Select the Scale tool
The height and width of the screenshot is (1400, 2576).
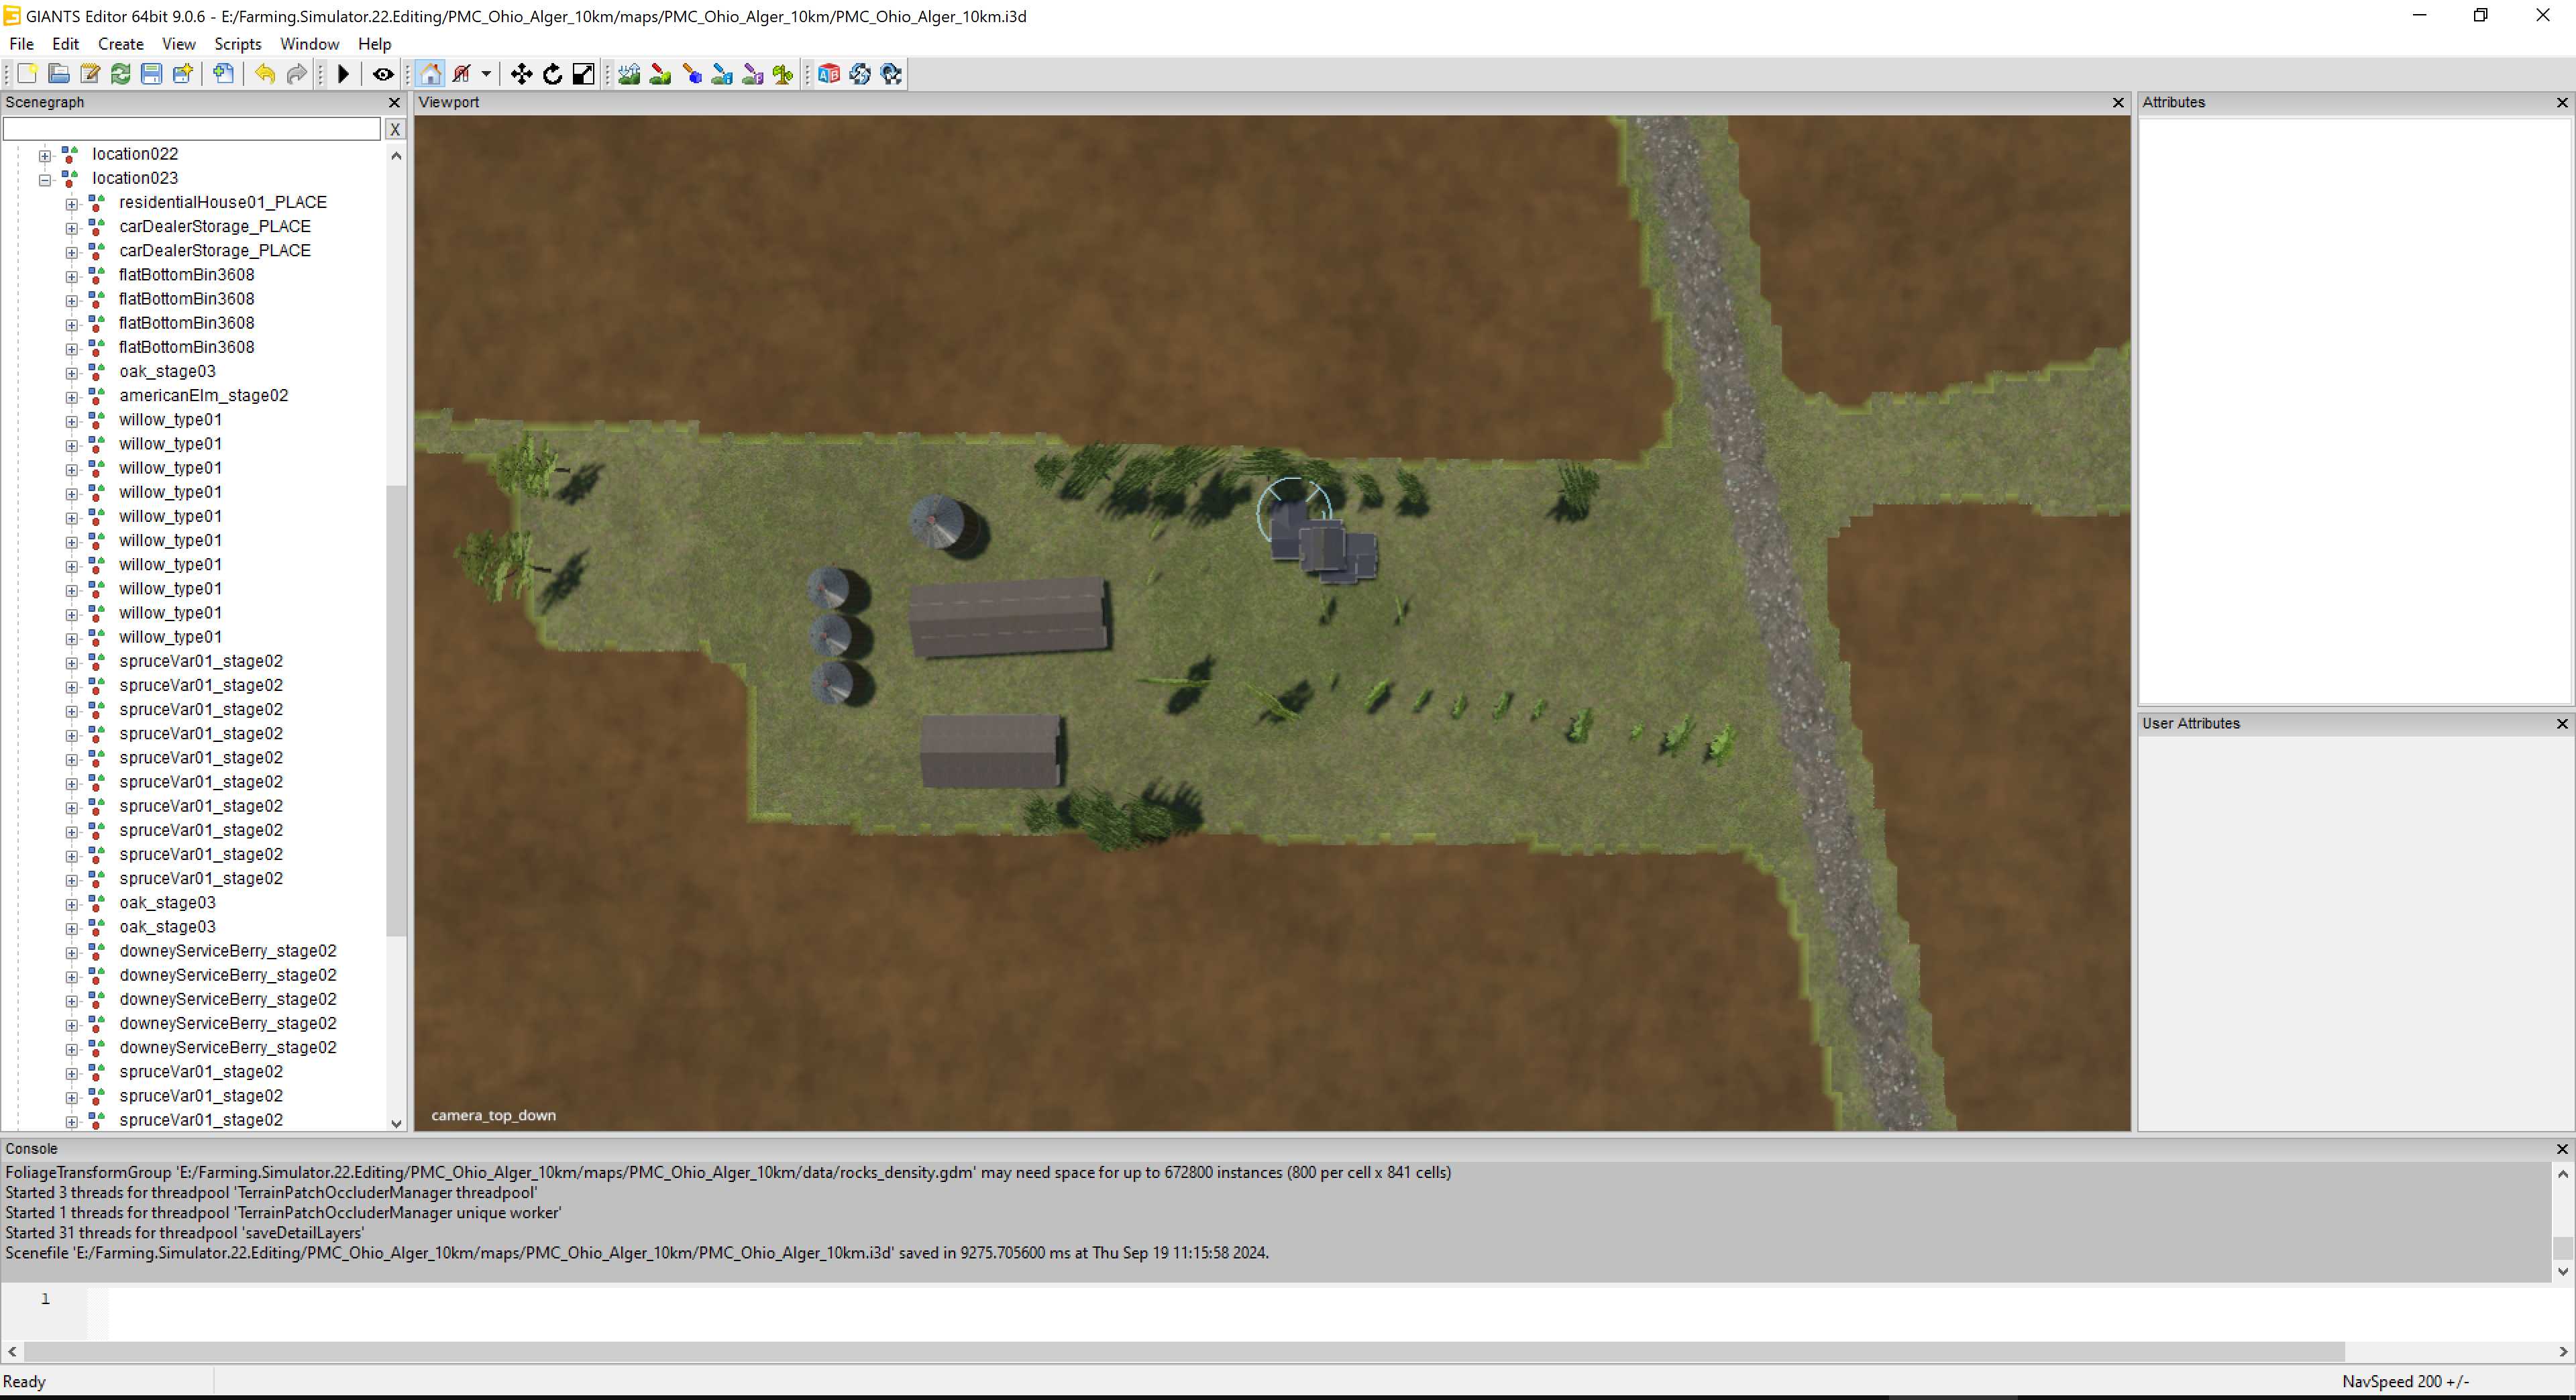(x=583, y=74)
